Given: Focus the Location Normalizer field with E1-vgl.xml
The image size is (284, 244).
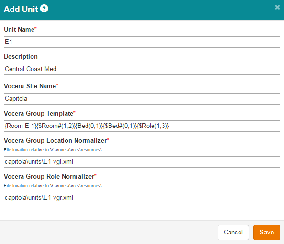Looking at the screenshot, I should click(x=142, y=162).
